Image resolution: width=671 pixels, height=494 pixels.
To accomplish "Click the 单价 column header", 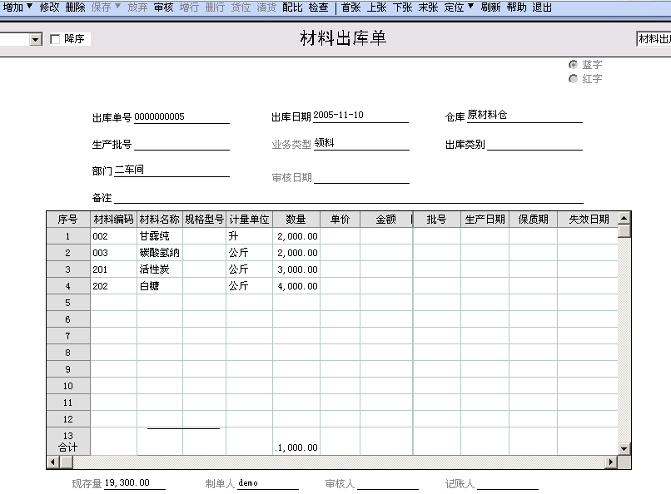I will click(x=340, y=220).
